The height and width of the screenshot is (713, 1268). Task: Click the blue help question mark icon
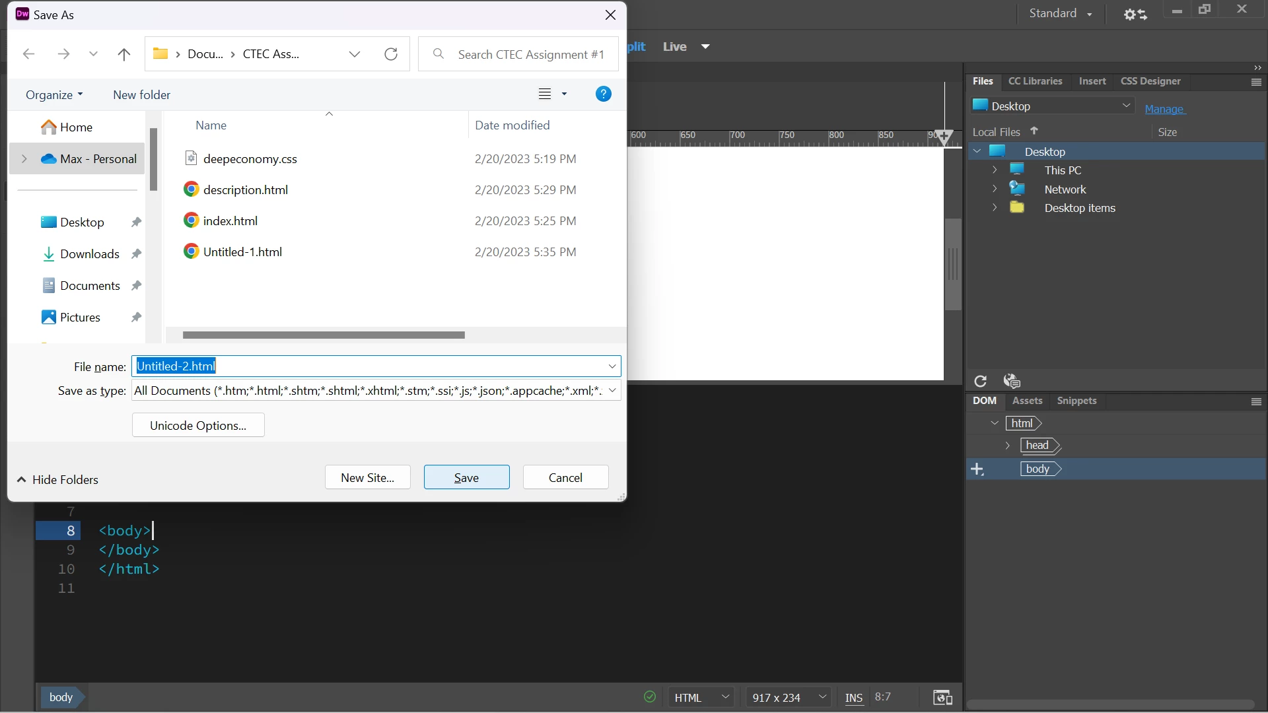603,94
